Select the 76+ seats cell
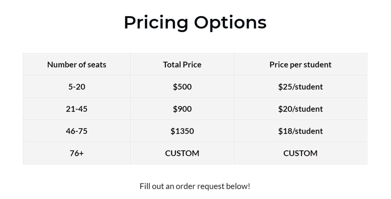391x199 pixels. [77, 153]
